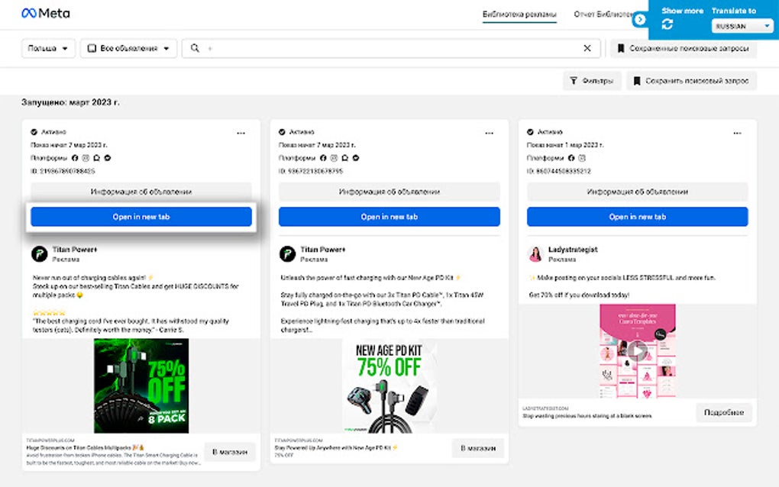Click the bookmark icon next to Сохранить поисковый запрос
Image resolution: width=779 pixels, height=487 pixels.
pos(638,80)
